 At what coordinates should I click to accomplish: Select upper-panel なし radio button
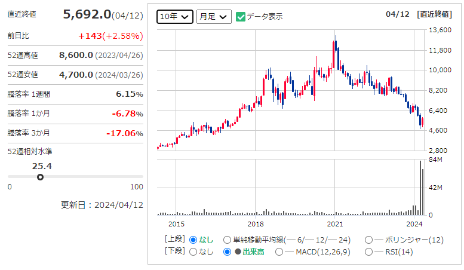point(193,240)
